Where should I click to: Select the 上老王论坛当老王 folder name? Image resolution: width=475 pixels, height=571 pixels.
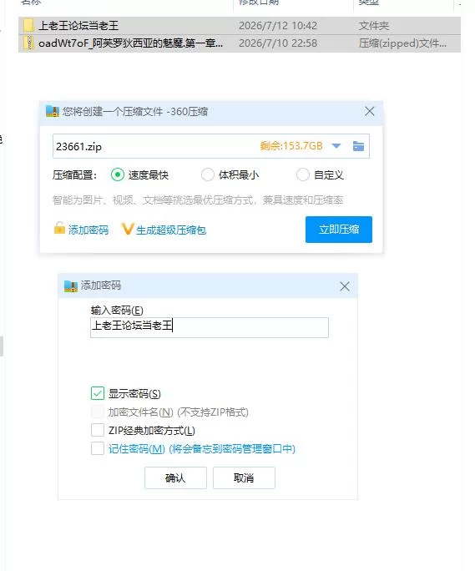78,26
